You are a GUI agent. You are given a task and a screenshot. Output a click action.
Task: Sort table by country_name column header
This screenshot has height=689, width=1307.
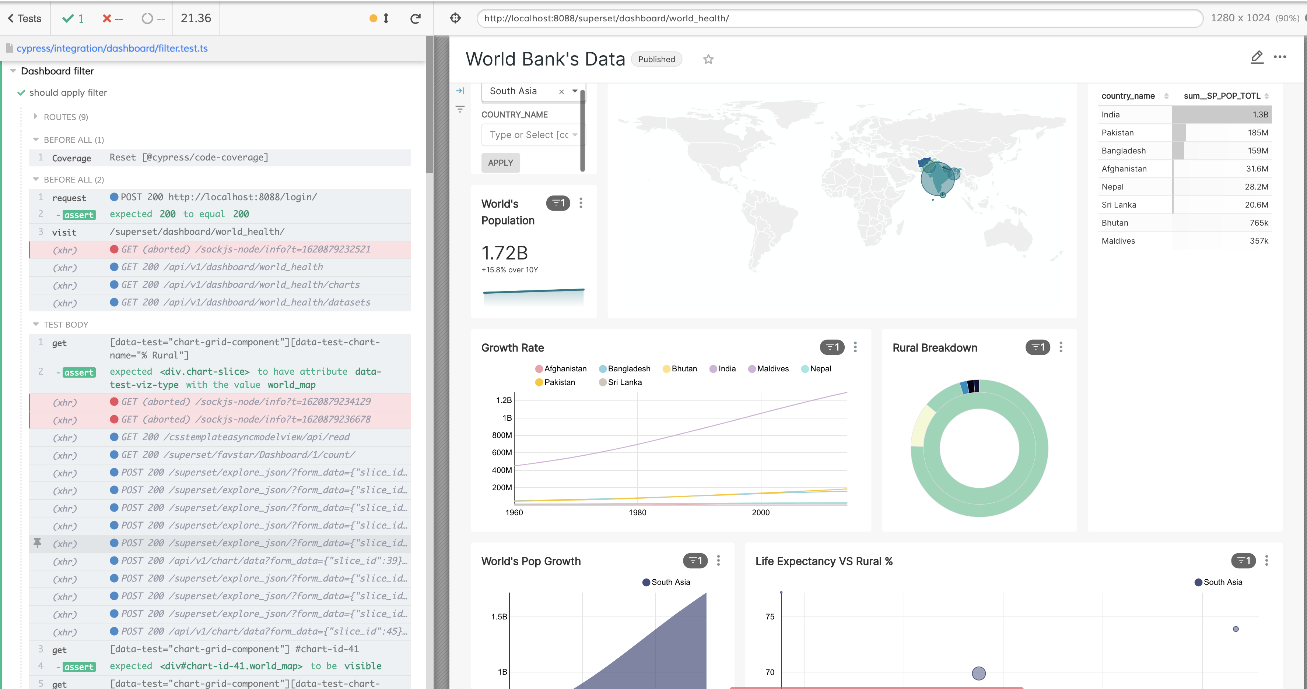tap(1128, 96)
